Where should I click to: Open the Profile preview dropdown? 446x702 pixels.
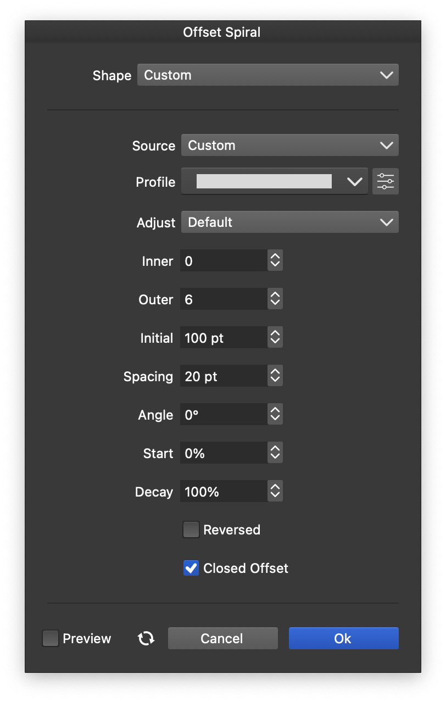pyautogui.click(x=274, y=182)
